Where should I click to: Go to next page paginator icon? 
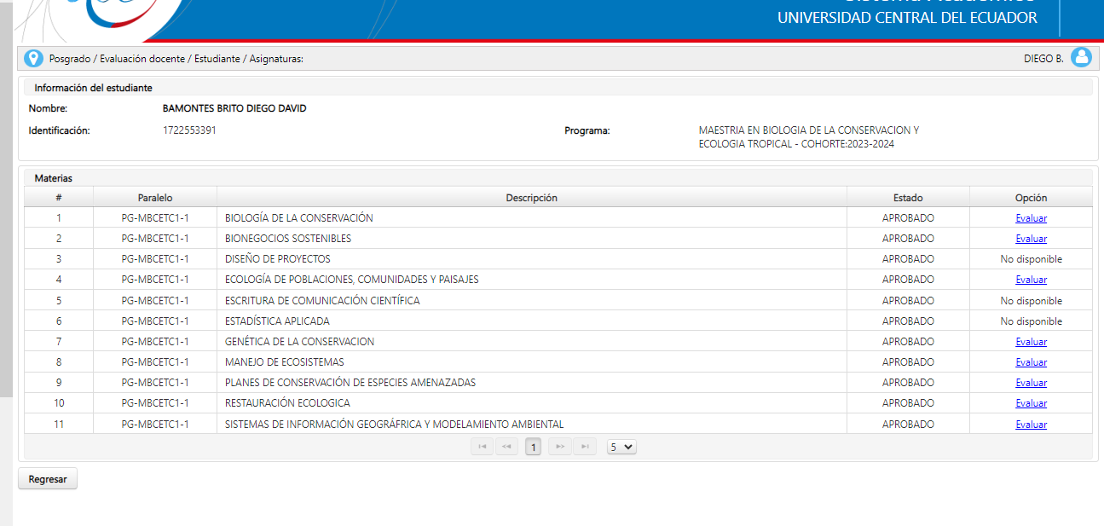coord(559,447)
